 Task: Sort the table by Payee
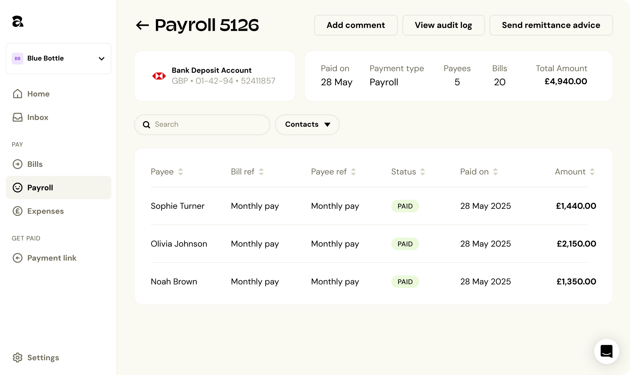180,172
